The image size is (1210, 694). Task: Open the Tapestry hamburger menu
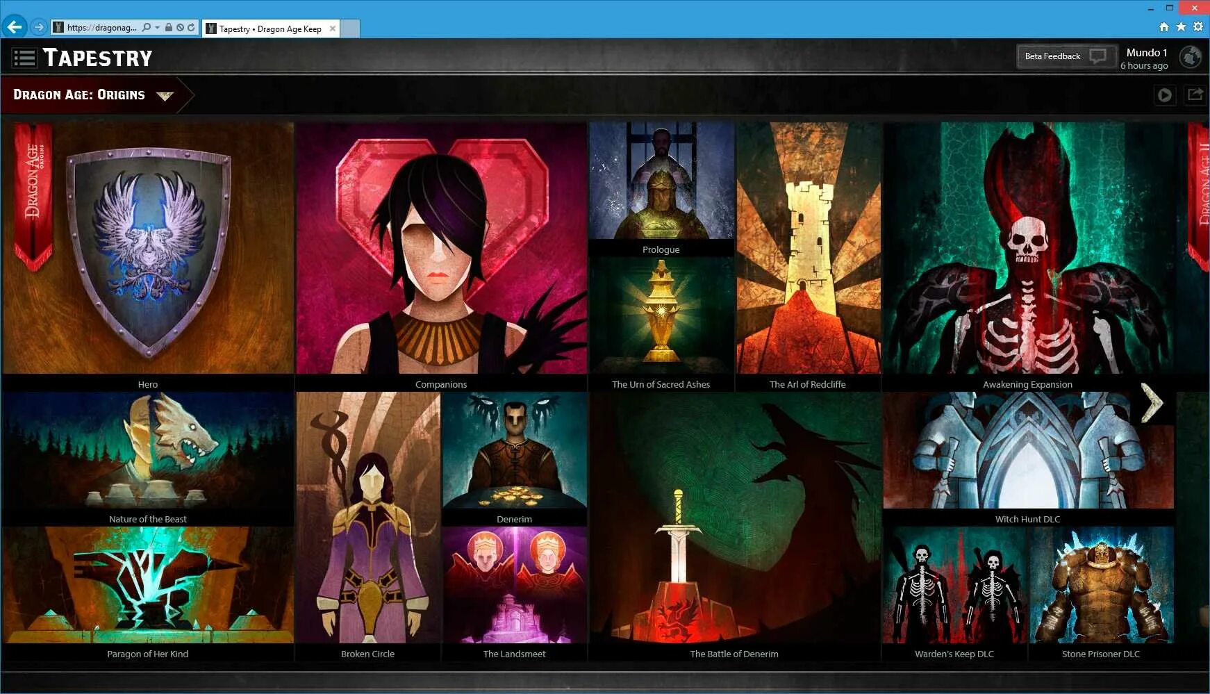24,58
